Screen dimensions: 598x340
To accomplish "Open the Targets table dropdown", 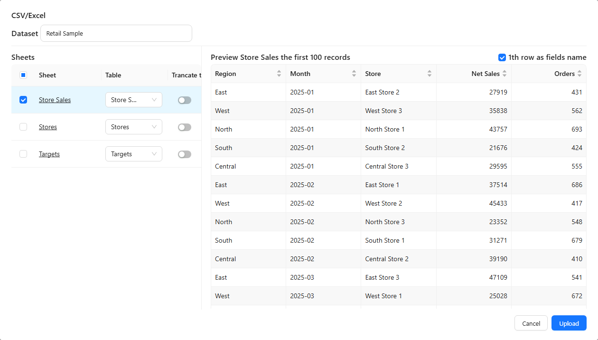I will pos(134,154).
